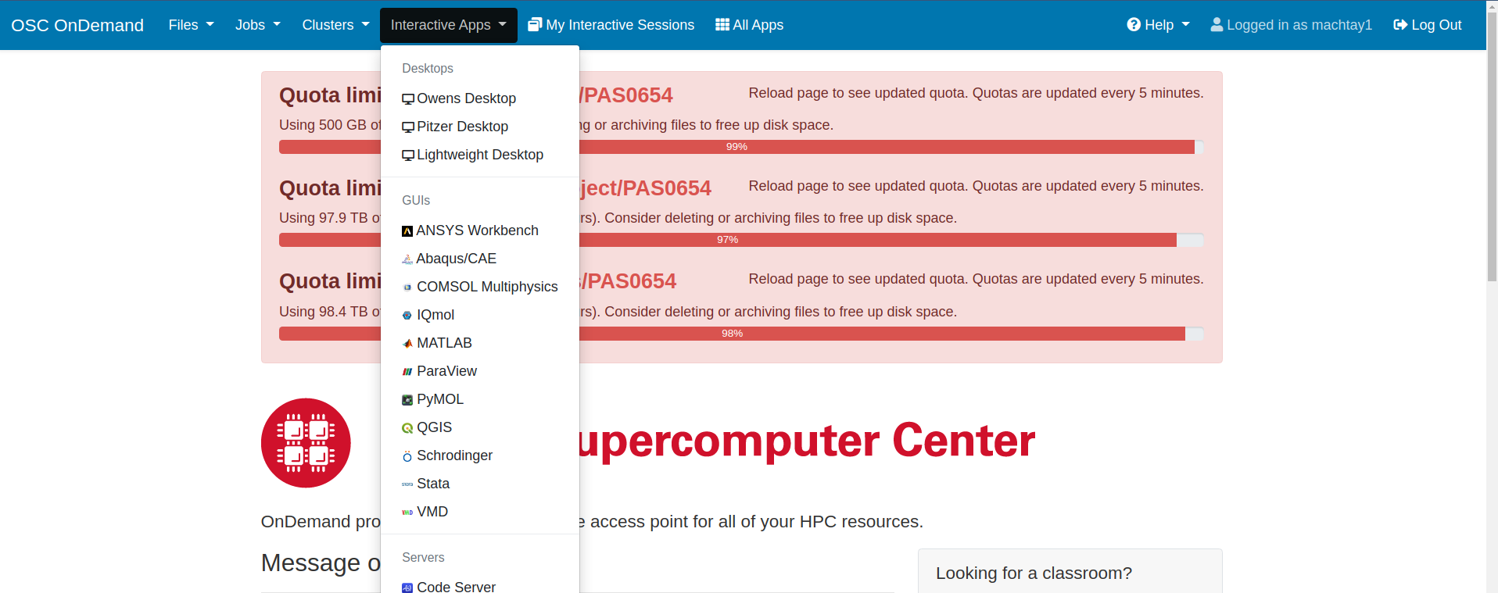Viewport: 1498px width, 593px height.
Task: Click the MATLAB icon in the GUIs list
Action: [407, 344]
